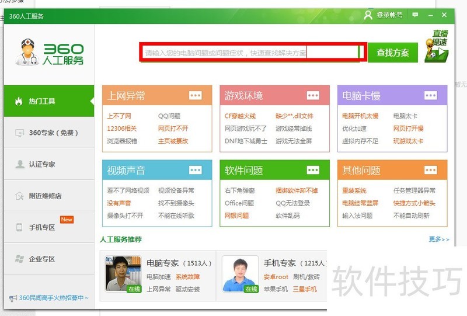Open the 电脑开机太慢 link
This screenshot has width=467, height=316.
(360, 116)
